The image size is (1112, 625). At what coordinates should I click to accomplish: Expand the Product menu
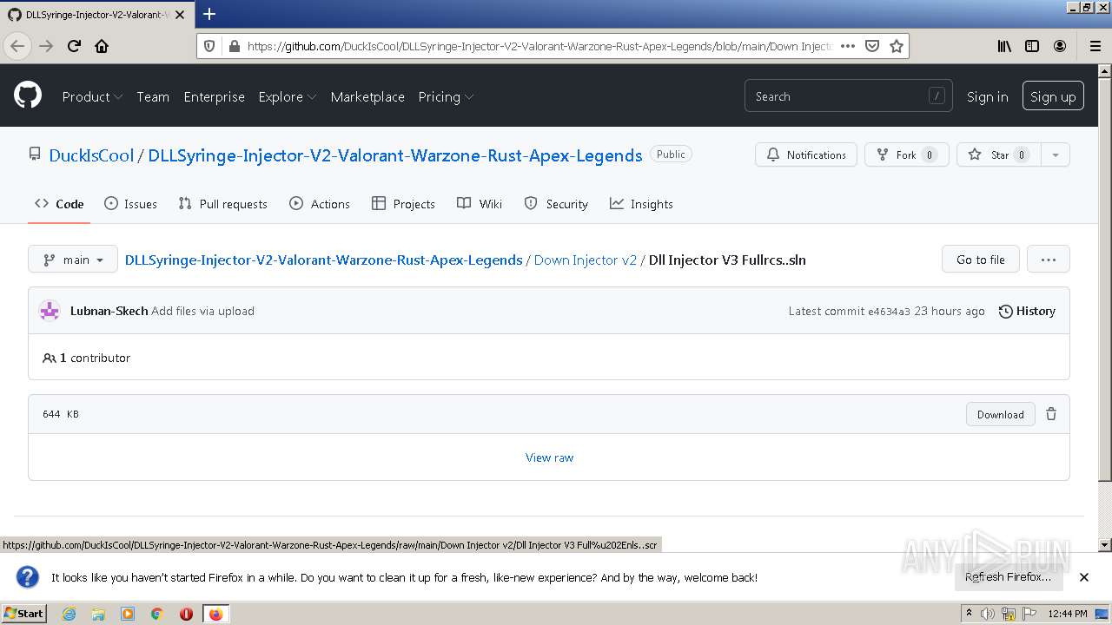click(92, 96)
